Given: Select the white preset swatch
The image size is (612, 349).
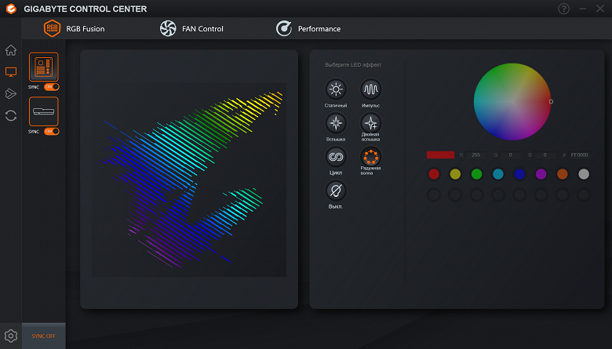Looking at the screenshot, I should [584, 174].
